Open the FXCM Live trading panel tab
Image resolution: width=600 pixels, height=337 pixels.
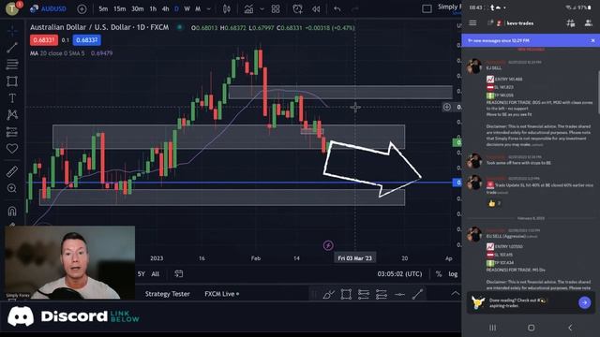coord(221,294)
